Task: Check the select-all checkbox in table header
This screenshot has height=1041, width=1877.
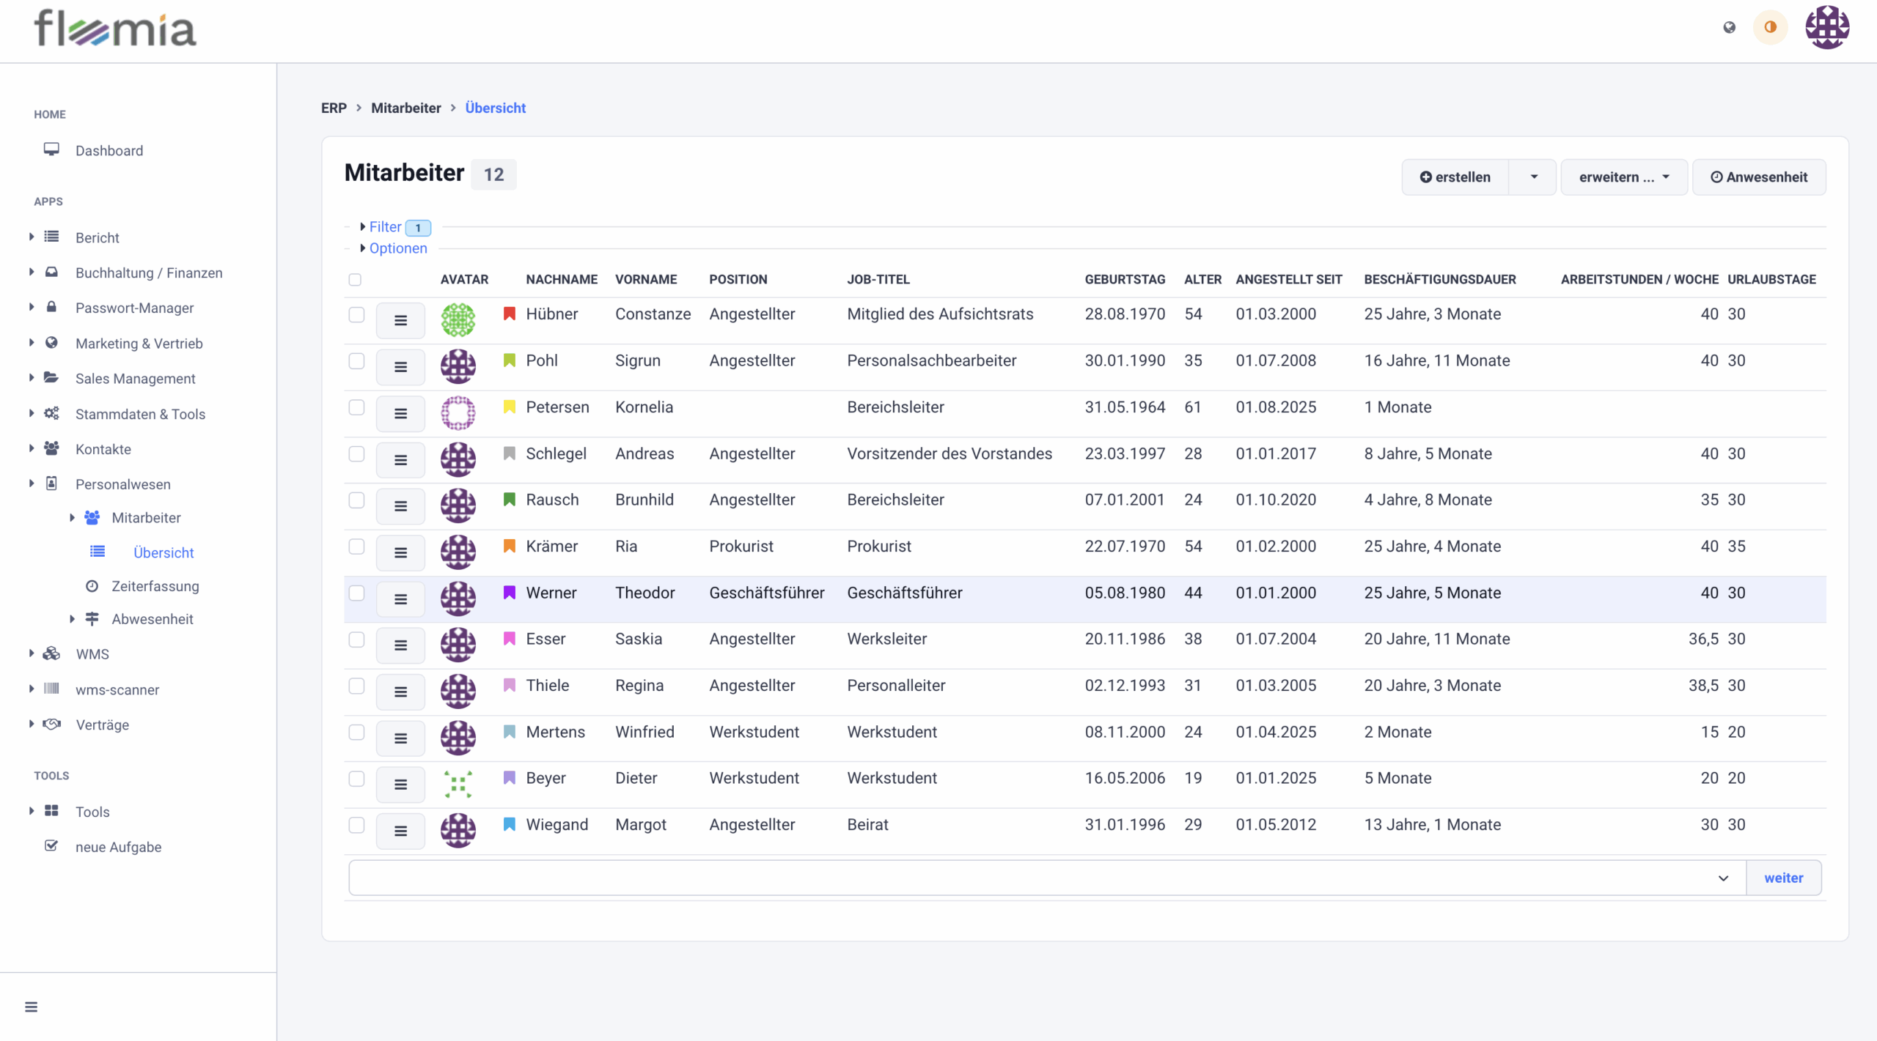Action: pyautogui.click(x=355, y=279)
